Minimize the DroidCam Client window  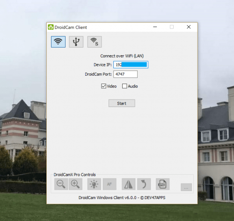pos(155,27)
